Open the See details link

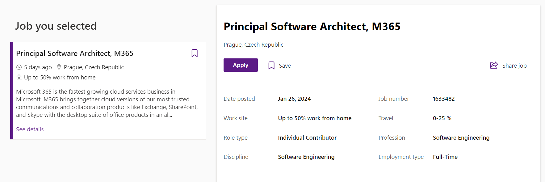click(30, 129)
